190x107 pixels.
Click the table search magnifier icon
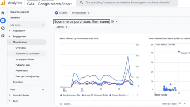click(x=61, y=104)
